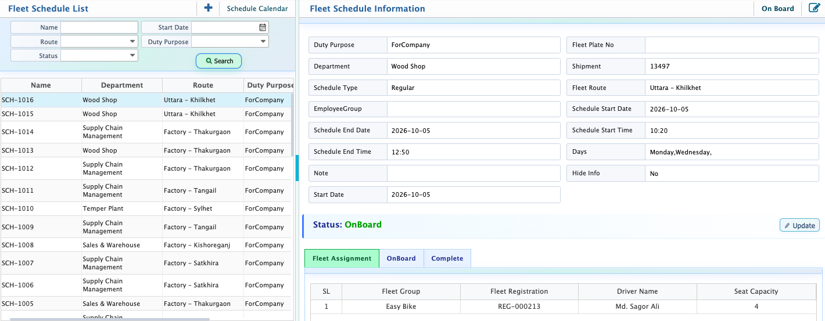
Task: Click the On Board button in header
Action: coord(777,9)
